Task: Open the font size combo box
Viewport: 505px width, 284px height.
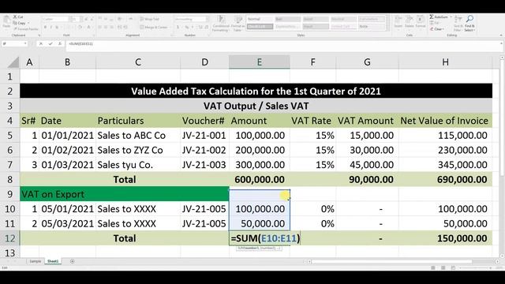Action: [76, 19]
